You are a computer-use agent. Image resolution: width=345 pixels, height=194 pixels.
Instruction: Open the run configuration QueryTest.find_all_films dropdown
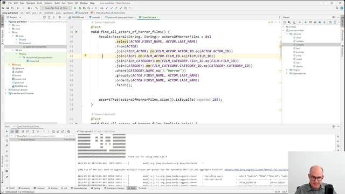coord(56,8)
